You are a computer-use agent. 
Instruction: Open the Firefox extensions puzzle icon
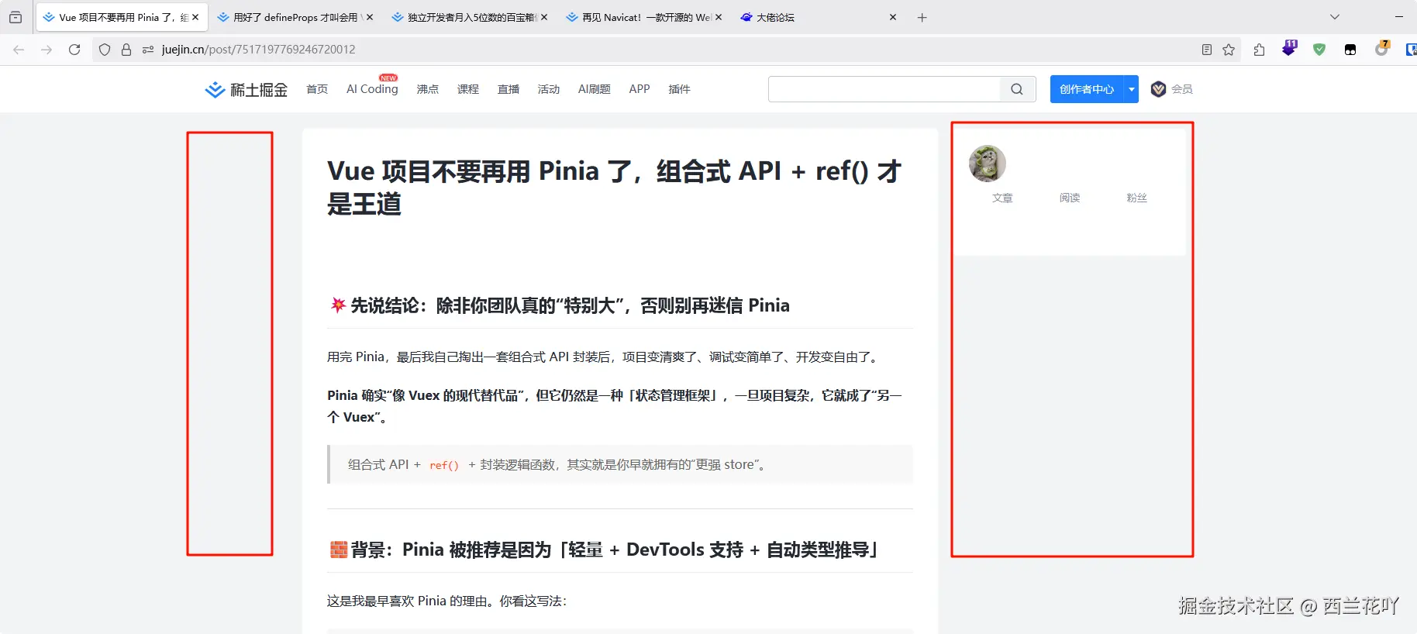[x=1259, y=50]
